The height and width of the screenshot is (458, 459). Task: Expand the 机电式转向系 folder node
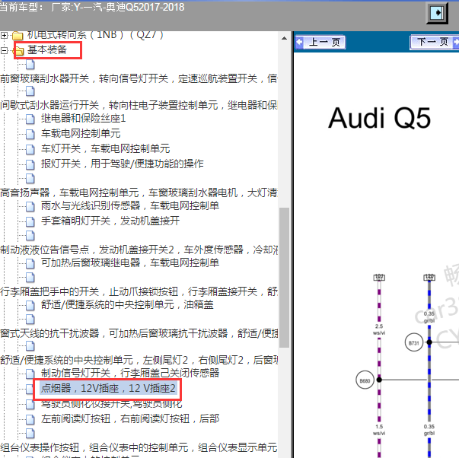tap(4, 36)
